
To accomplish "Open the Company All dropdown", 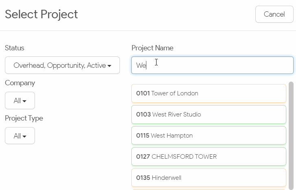I will point(20,100).
